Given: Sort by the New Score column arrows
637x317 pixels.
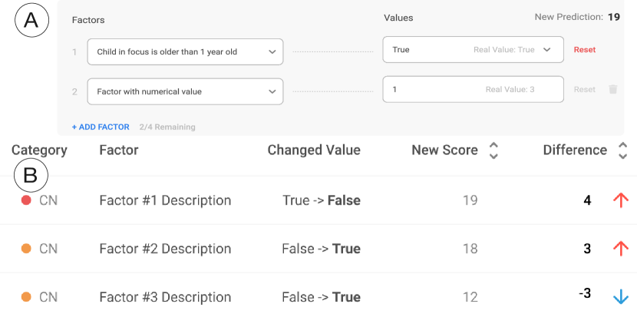Looking at the screenshot, I should tap(493, 150).
